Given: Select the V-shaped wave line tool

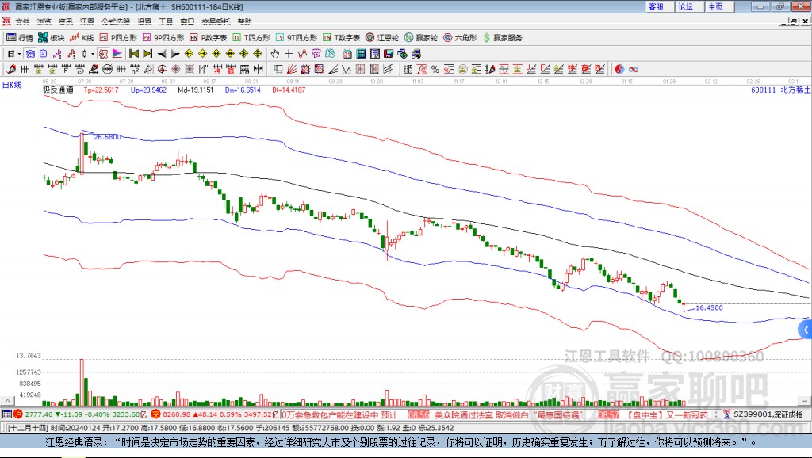Looking at the screenshot, I should point(346,69).
